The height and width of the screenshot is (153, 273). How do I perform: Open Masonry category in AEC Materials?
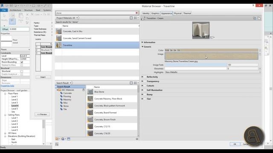point(67,99)
